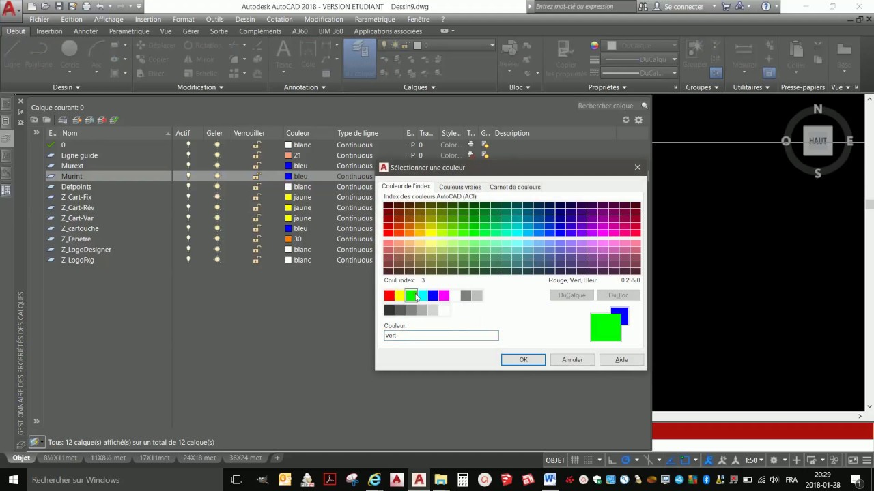Click the green checkmark set current layer icon

click(114, 120)
